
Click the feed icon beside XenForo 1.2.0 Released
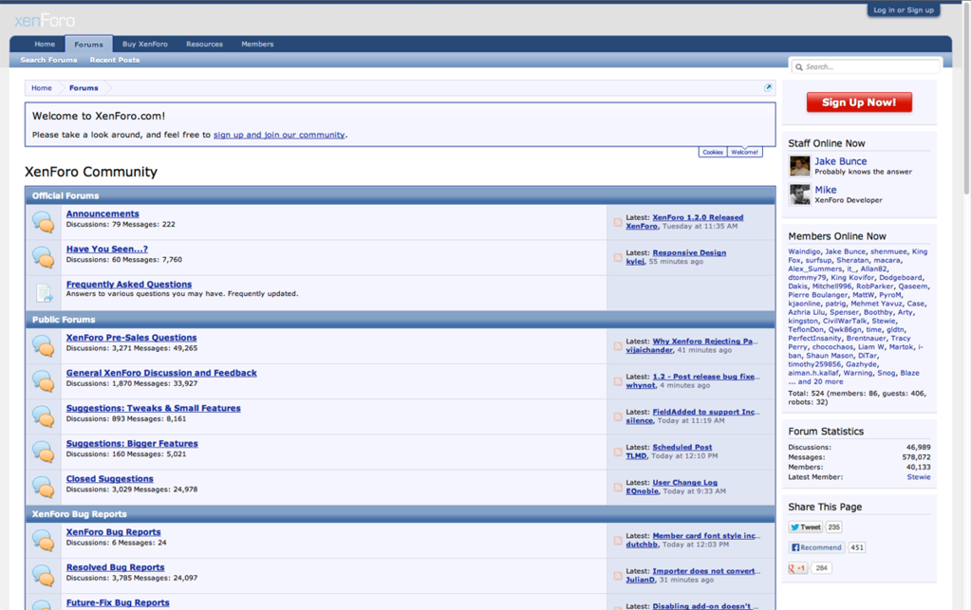coord(618,222)
